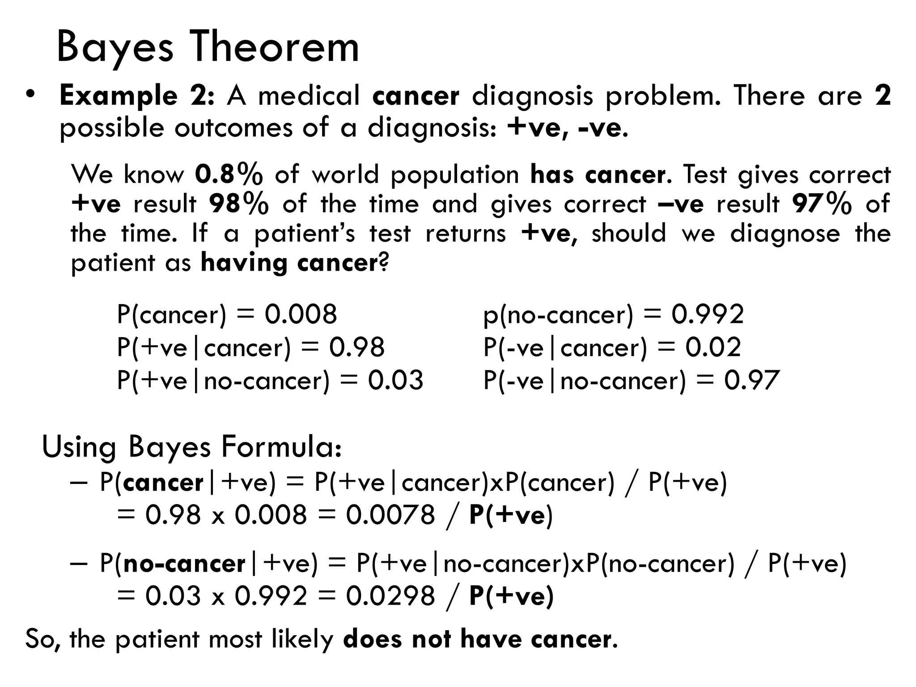Viewport: 916px width, 687px height.
Task: Click the value '0.0078' in the calculation
Action: click(390, 515)
